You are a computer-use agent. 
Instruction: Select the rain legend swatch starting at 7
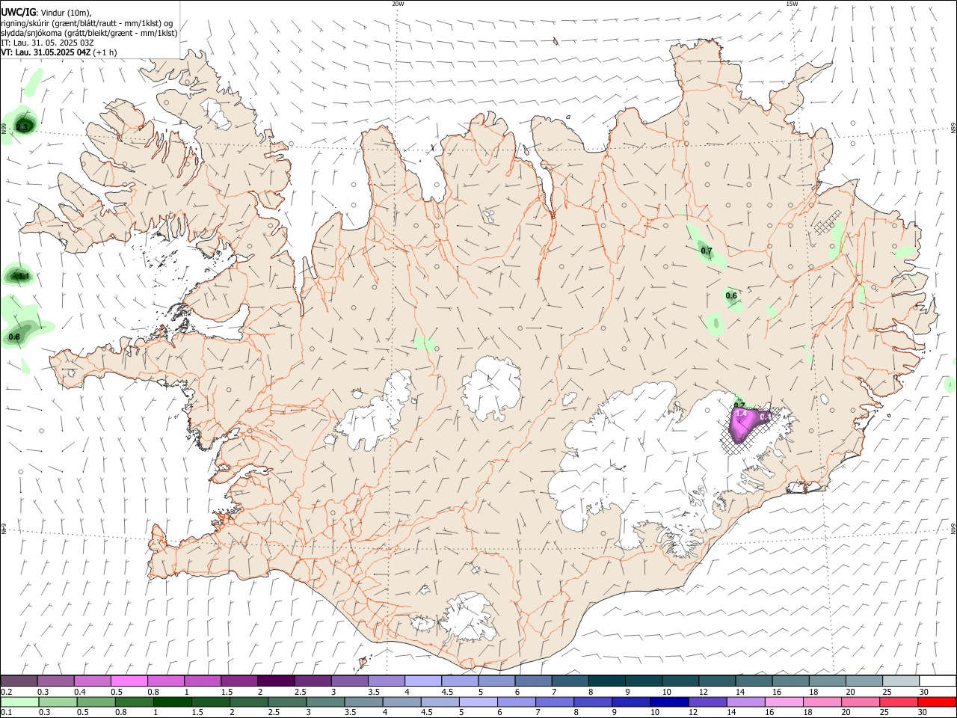click(x=555, y=702)
